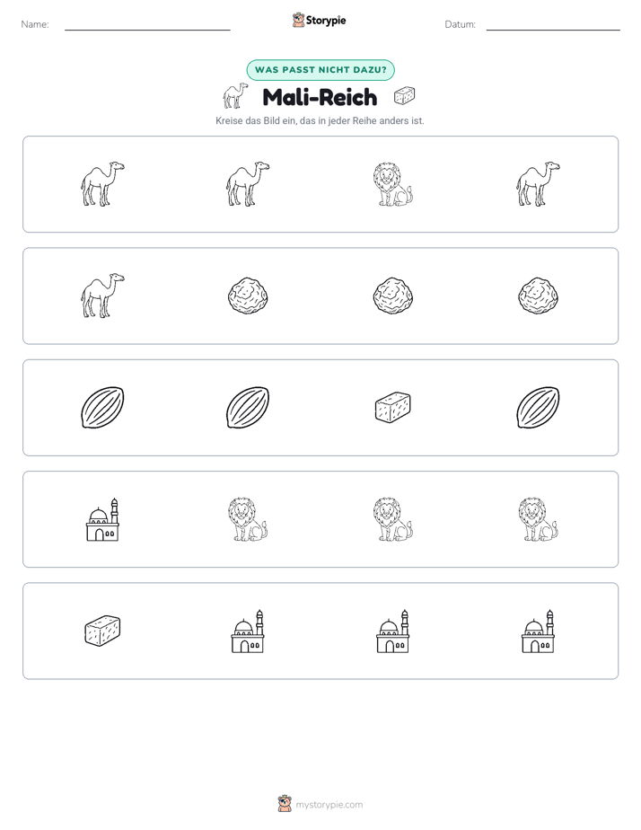Click the last camel in row one
This screenshot has height=830, width=641.
click(x=538, y=183)
